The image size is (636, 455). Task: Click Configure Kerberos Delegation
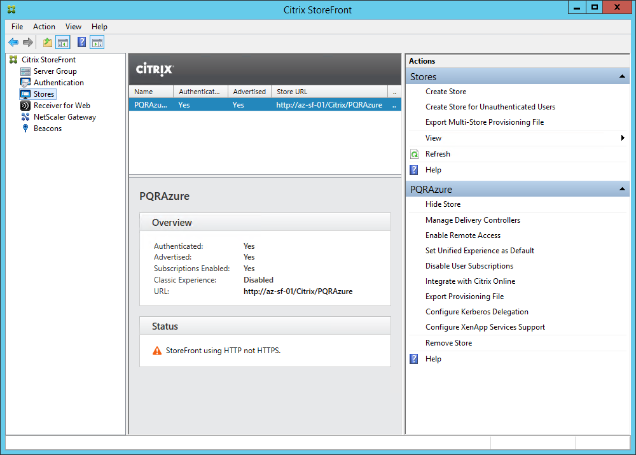tap(477, 312)
